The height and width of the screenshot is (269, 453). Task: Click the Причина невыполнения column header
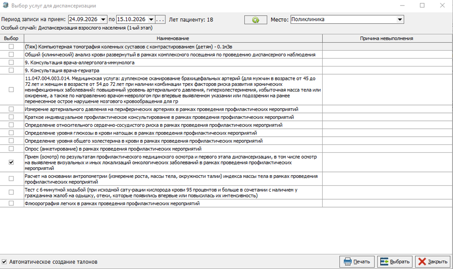coord(386,39)
